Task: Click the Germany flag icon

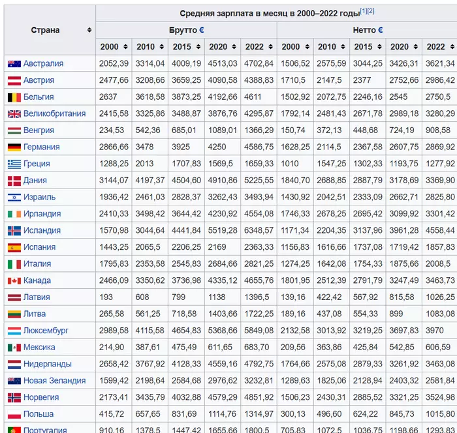Action: click(x=14, y=147)
